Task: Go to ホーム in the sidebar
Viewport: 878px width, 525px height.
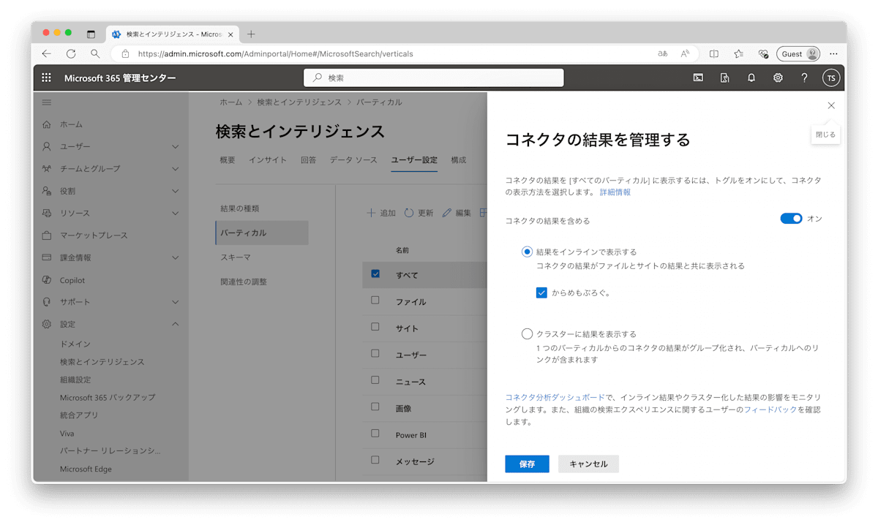Action: 71,124
